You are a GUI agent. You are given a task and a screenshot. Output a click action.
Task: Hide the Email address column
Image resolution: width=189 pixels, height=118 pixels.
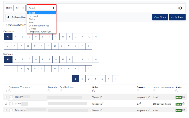(x=61, y=91)
